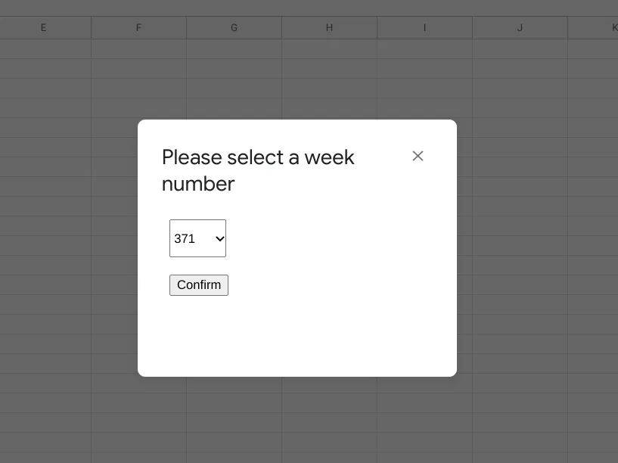618x463 pixels.
Task: Click the week selector's dropdown arrow
Action: (219, 239)
